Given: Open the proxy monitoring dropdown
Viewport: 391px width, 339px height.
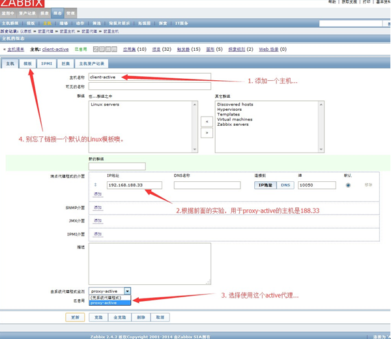Looking at the screenshot, I should pos(128,291).
